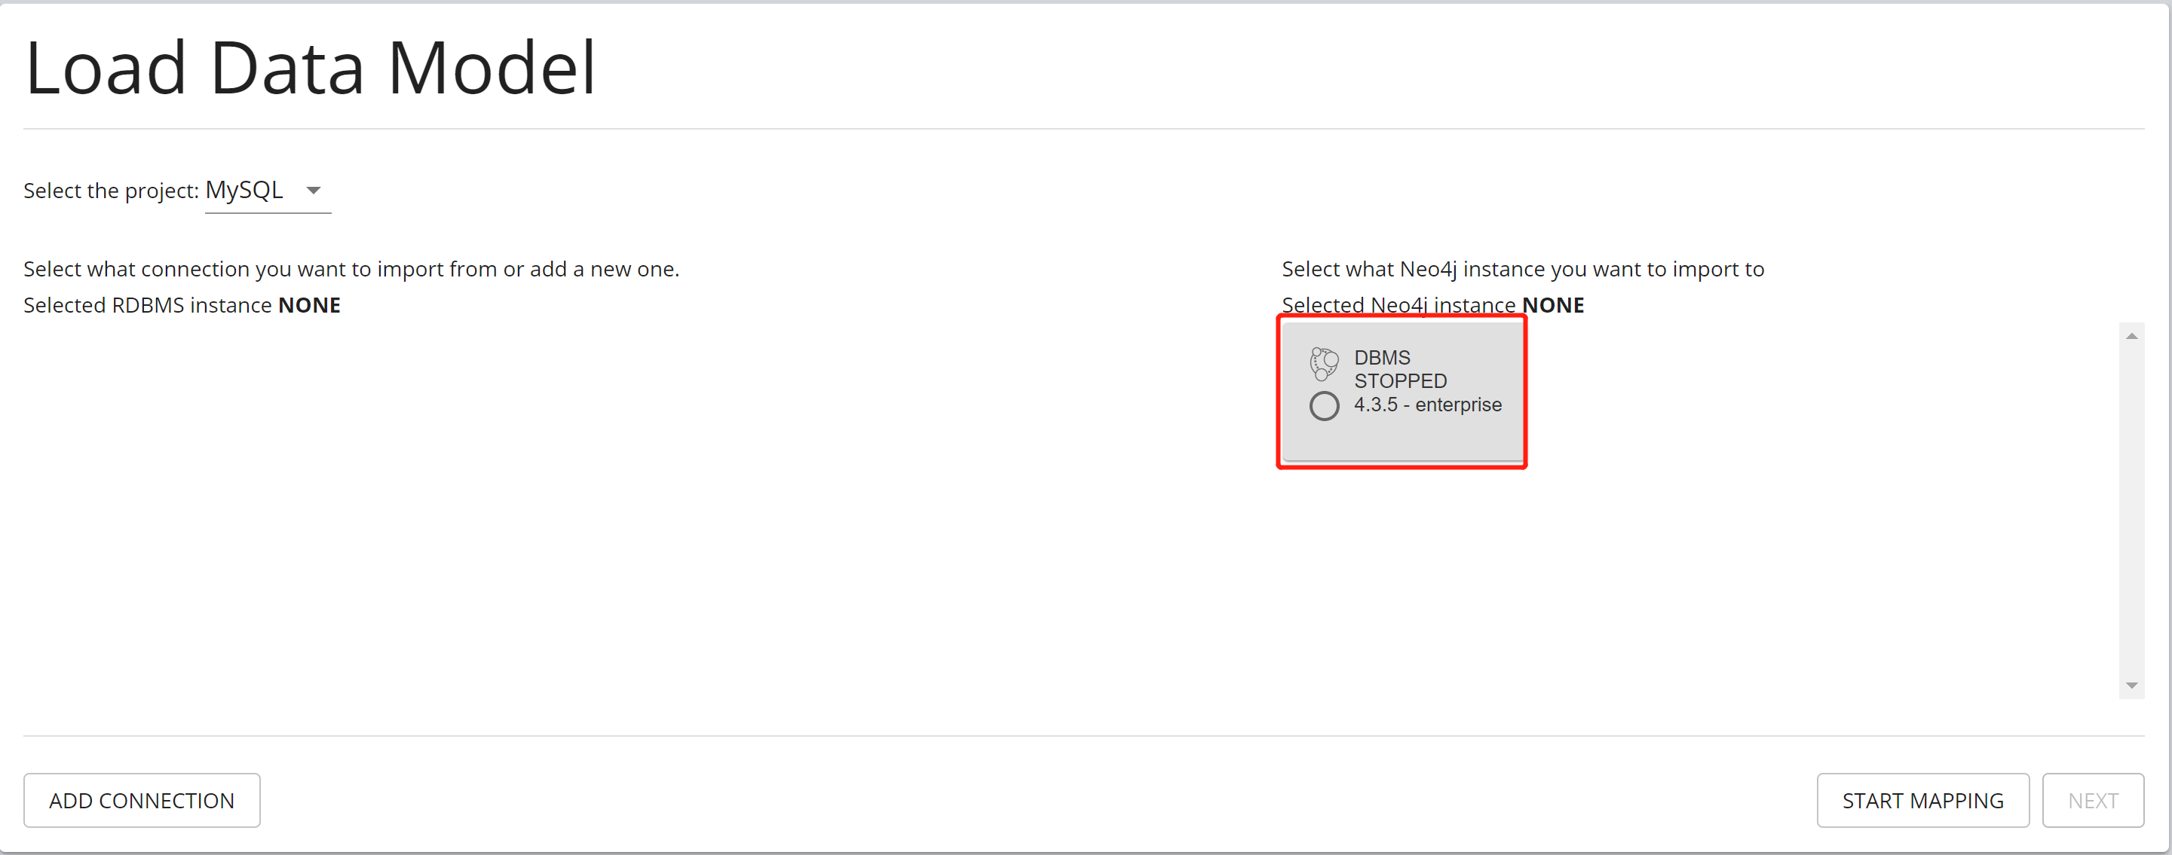Open the MySQL project selector
2172x855 pixels.
coord(245,191)
